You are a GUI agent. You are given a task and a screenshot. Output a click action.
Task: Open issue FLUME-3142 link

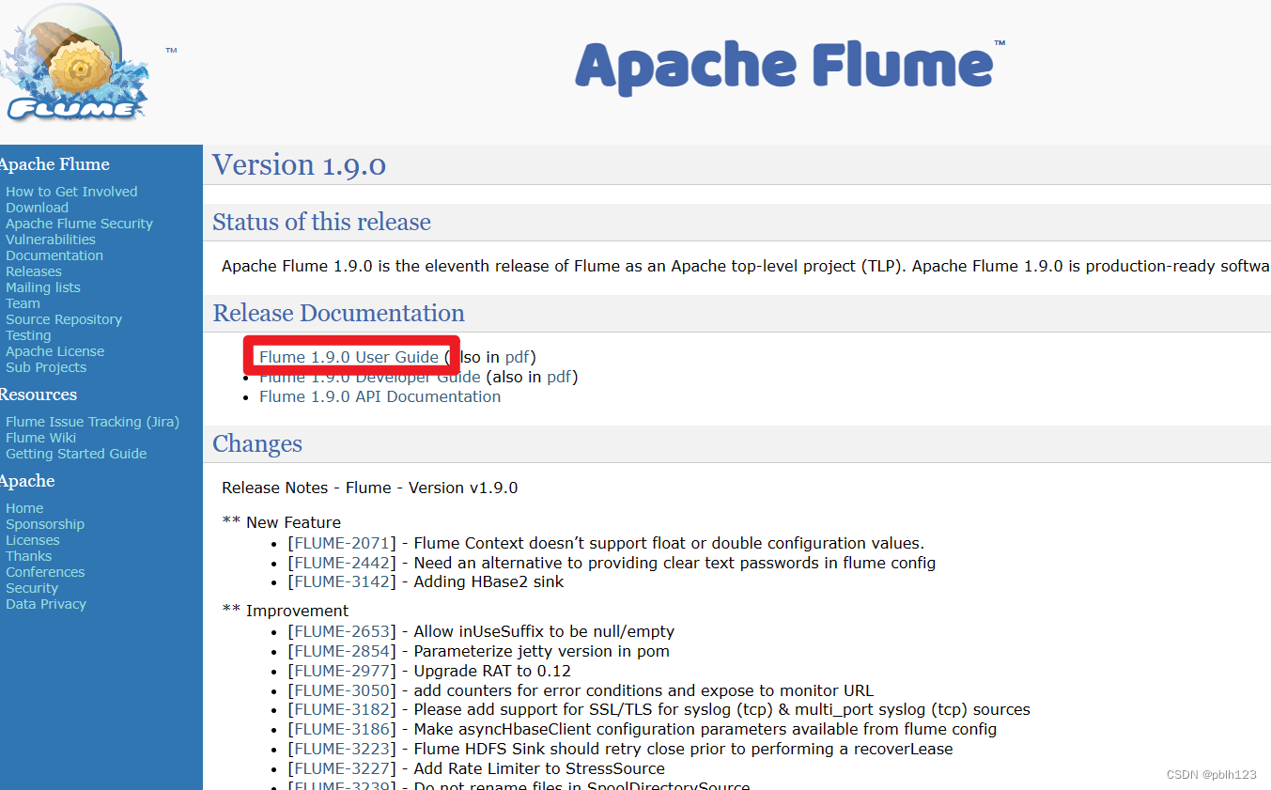tap(342, 581)
